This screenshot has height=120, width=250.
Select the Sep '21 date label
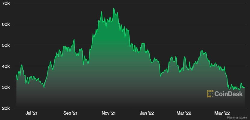point(71,113)
